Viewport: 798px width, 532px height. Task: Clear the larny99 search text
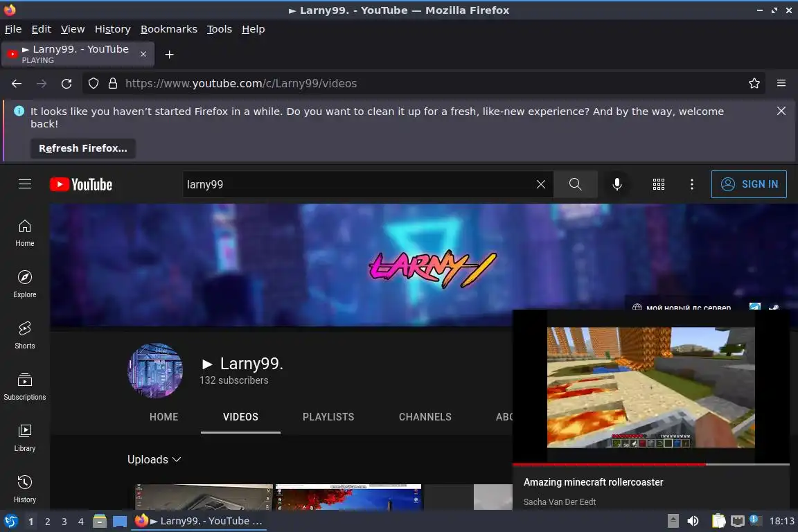(x=540, y=184)
